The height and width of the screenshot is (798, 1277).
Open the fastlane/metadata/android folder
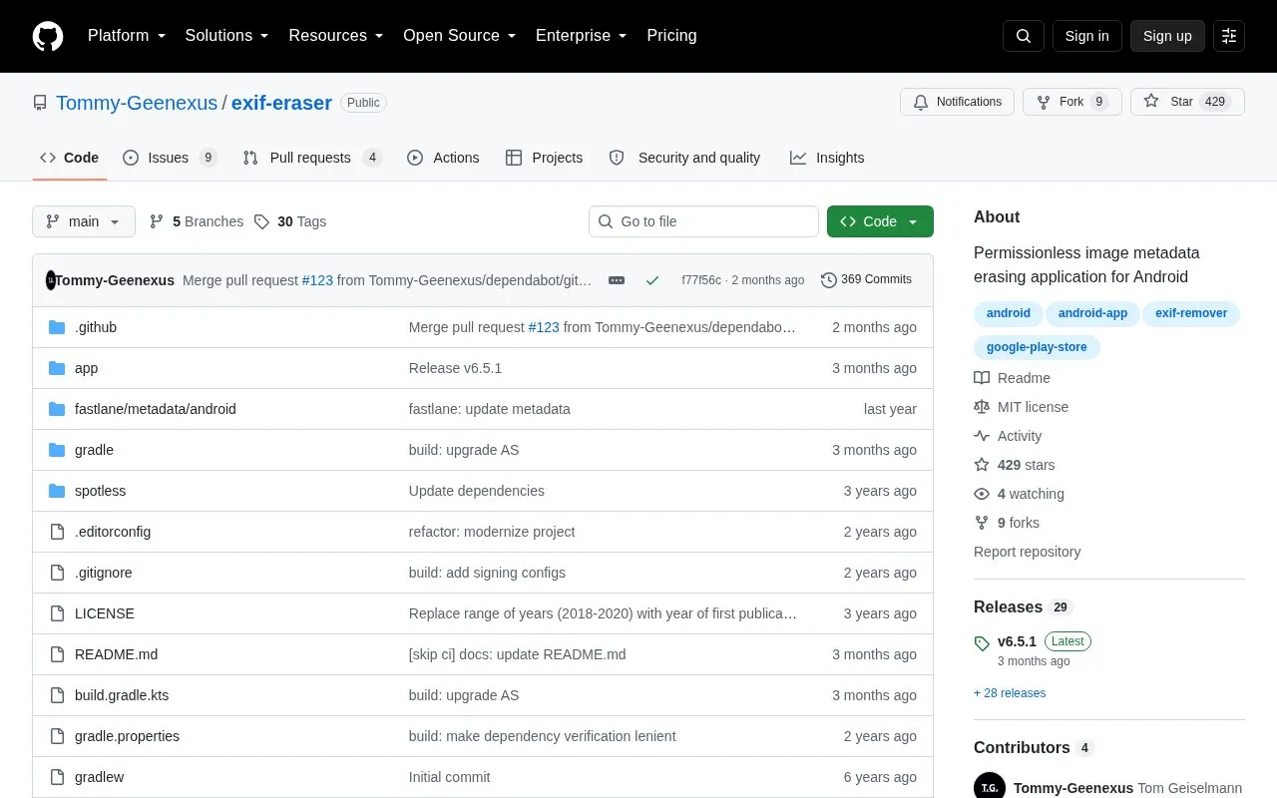tap(156, 409)
